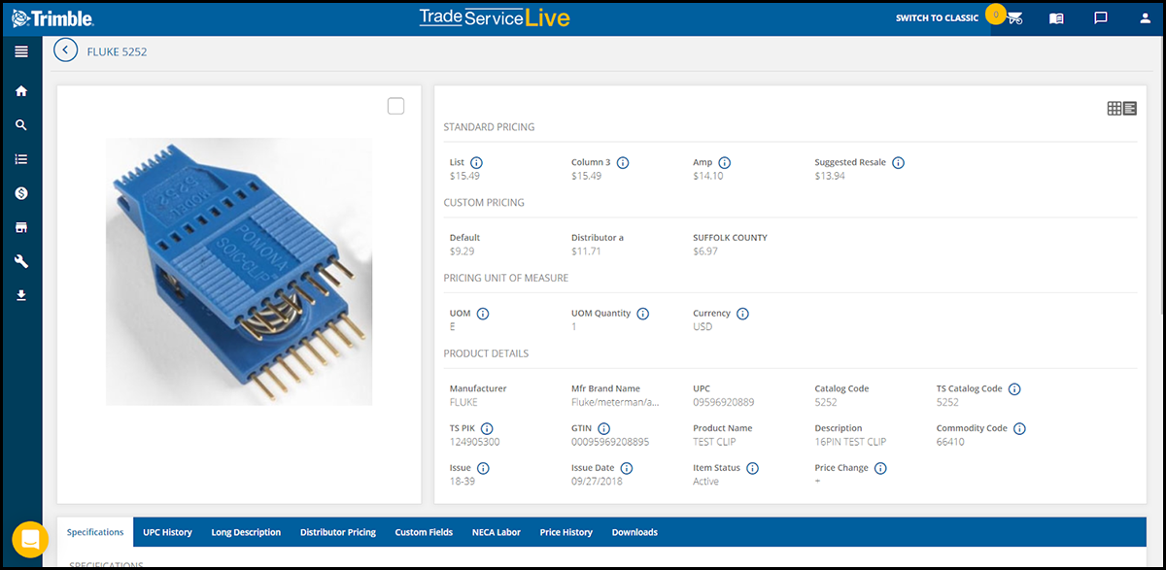Screen dimensions: 1166x570
Task: Click the Commodity Code value 66410
Action: point(950,442)
